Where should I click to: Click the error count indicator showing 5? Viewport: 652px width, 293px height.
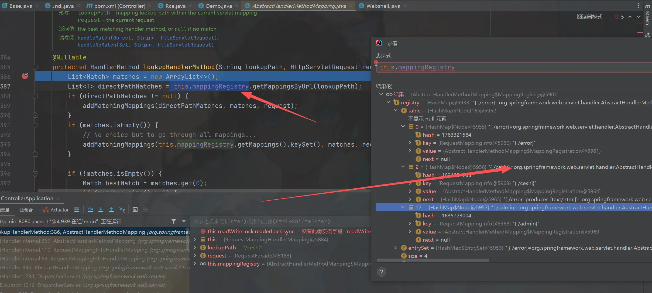click(620, 17)
